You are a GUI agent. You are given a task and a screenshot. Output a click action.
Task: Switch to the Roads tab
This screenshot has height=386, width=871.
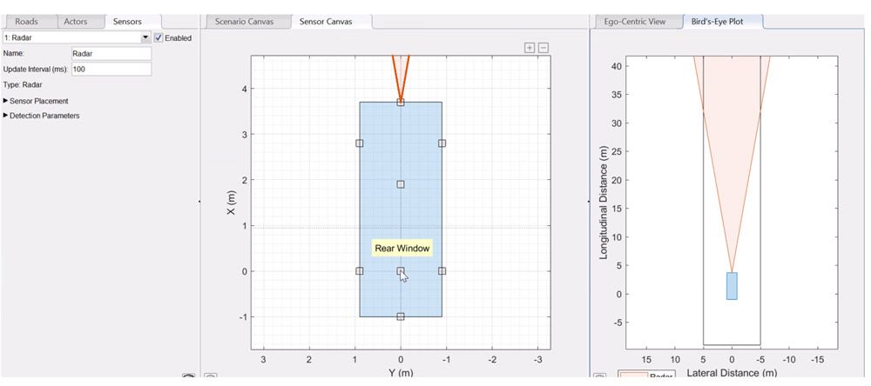click(x=26, y=22)
